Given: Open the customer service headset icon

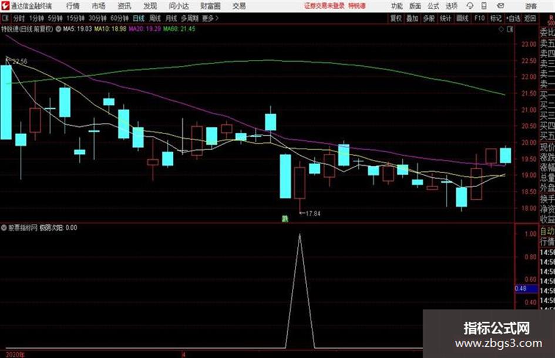Looking at the screenshot, I should click(470, 6).
